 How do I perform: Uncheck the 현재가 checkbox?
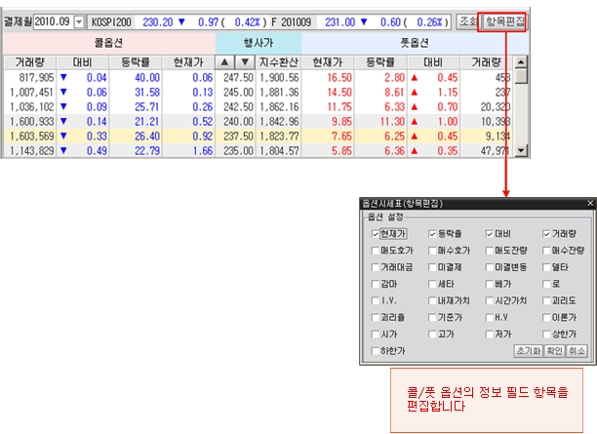[376, 234]
